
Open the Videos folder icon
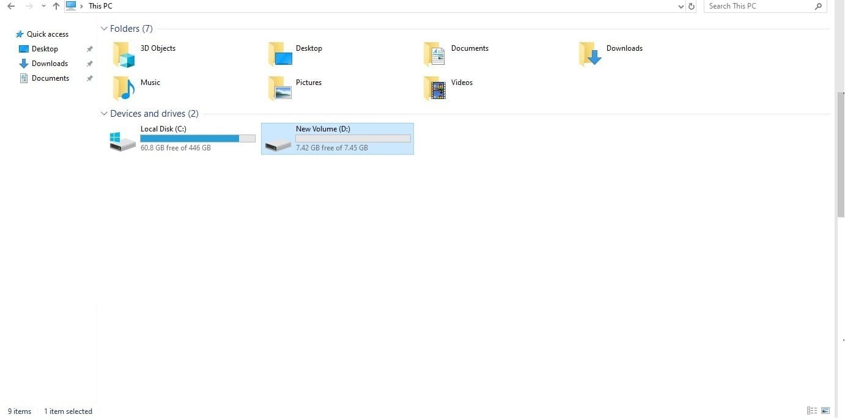(x=435, y=89)
